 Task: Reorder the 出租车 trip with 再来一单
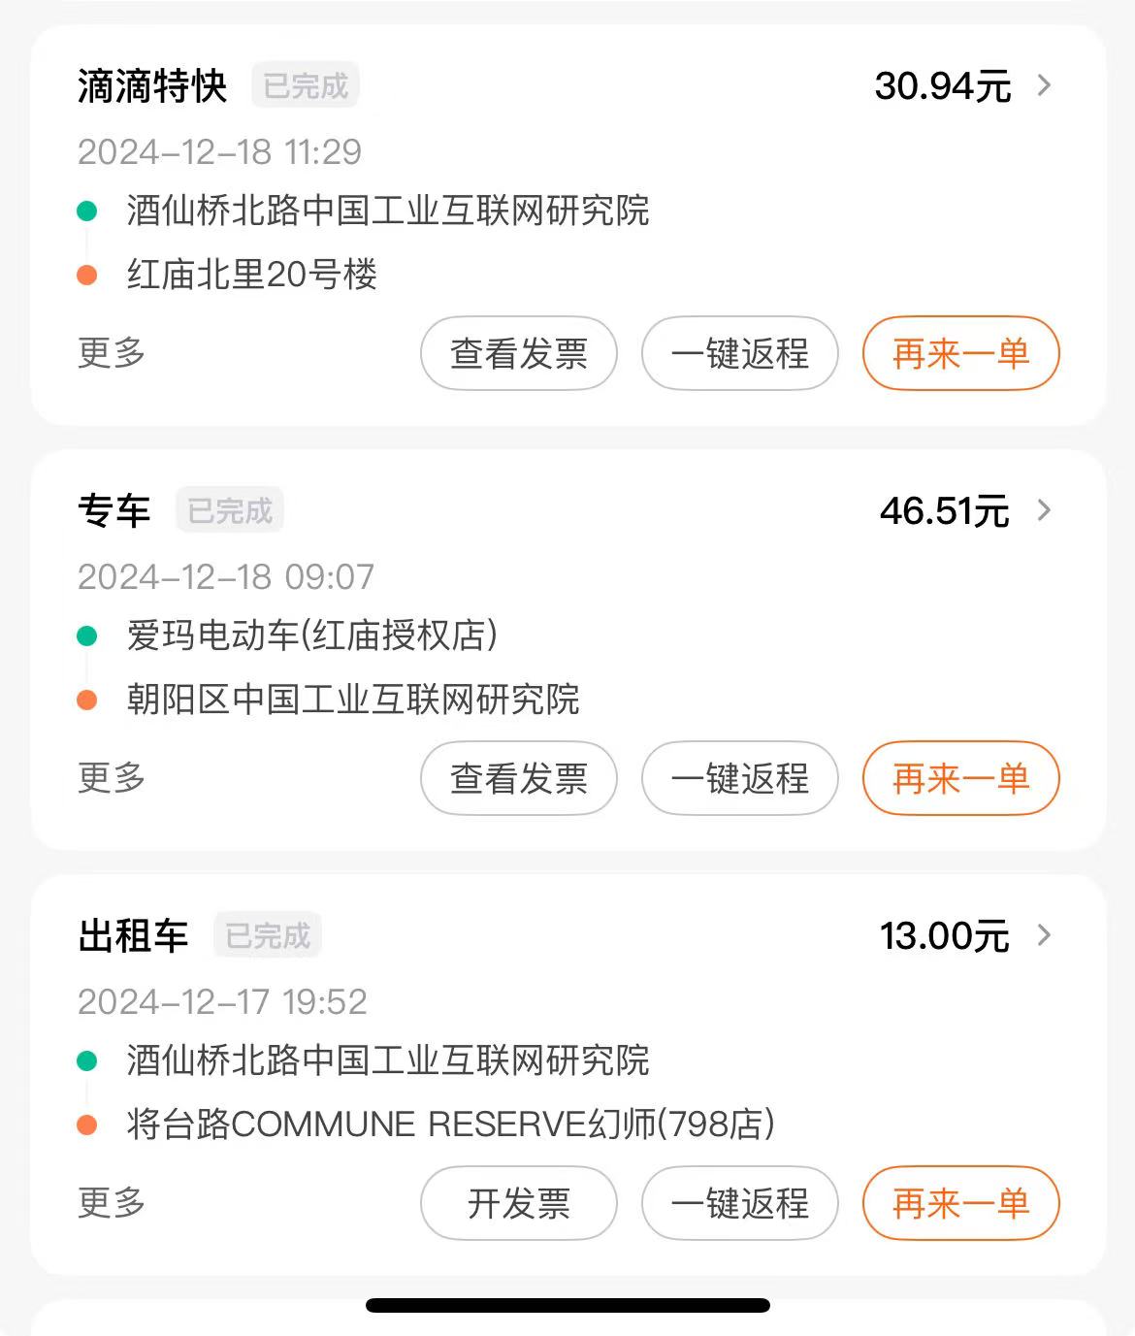[x=960, y=1203]
